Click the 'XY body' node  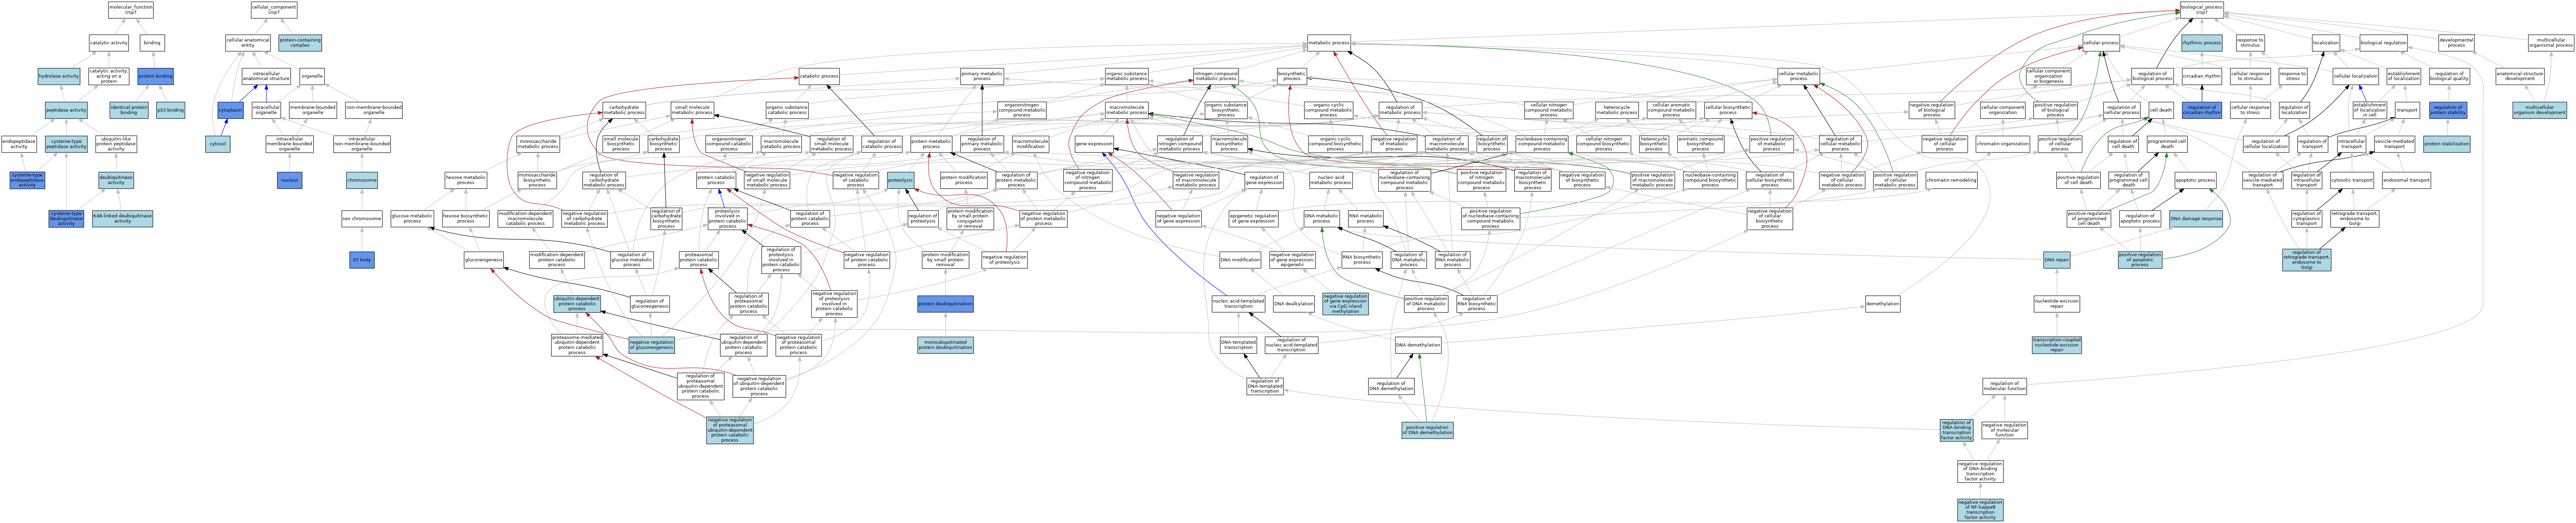click(362, 260)
